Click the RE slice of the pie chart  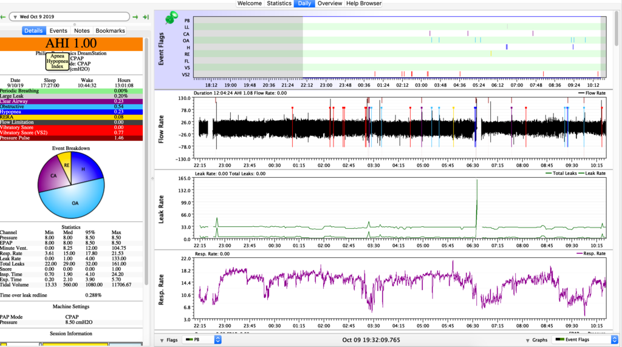tap(66, 164)
